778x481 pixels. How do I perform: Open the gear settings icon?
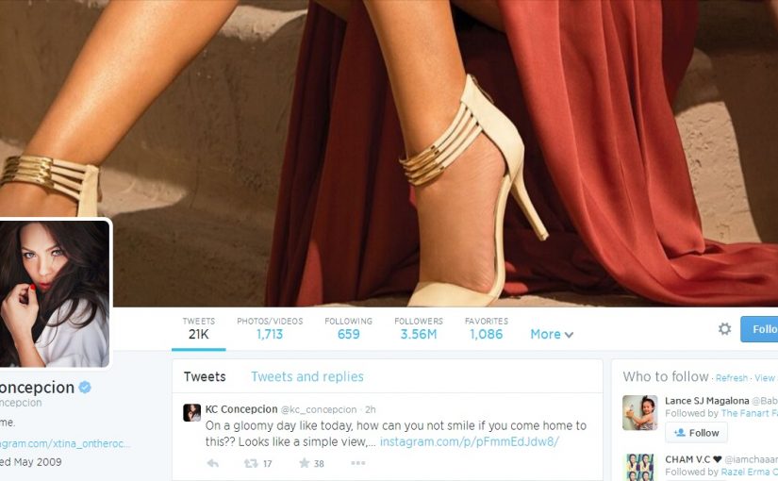pos(724,328)
